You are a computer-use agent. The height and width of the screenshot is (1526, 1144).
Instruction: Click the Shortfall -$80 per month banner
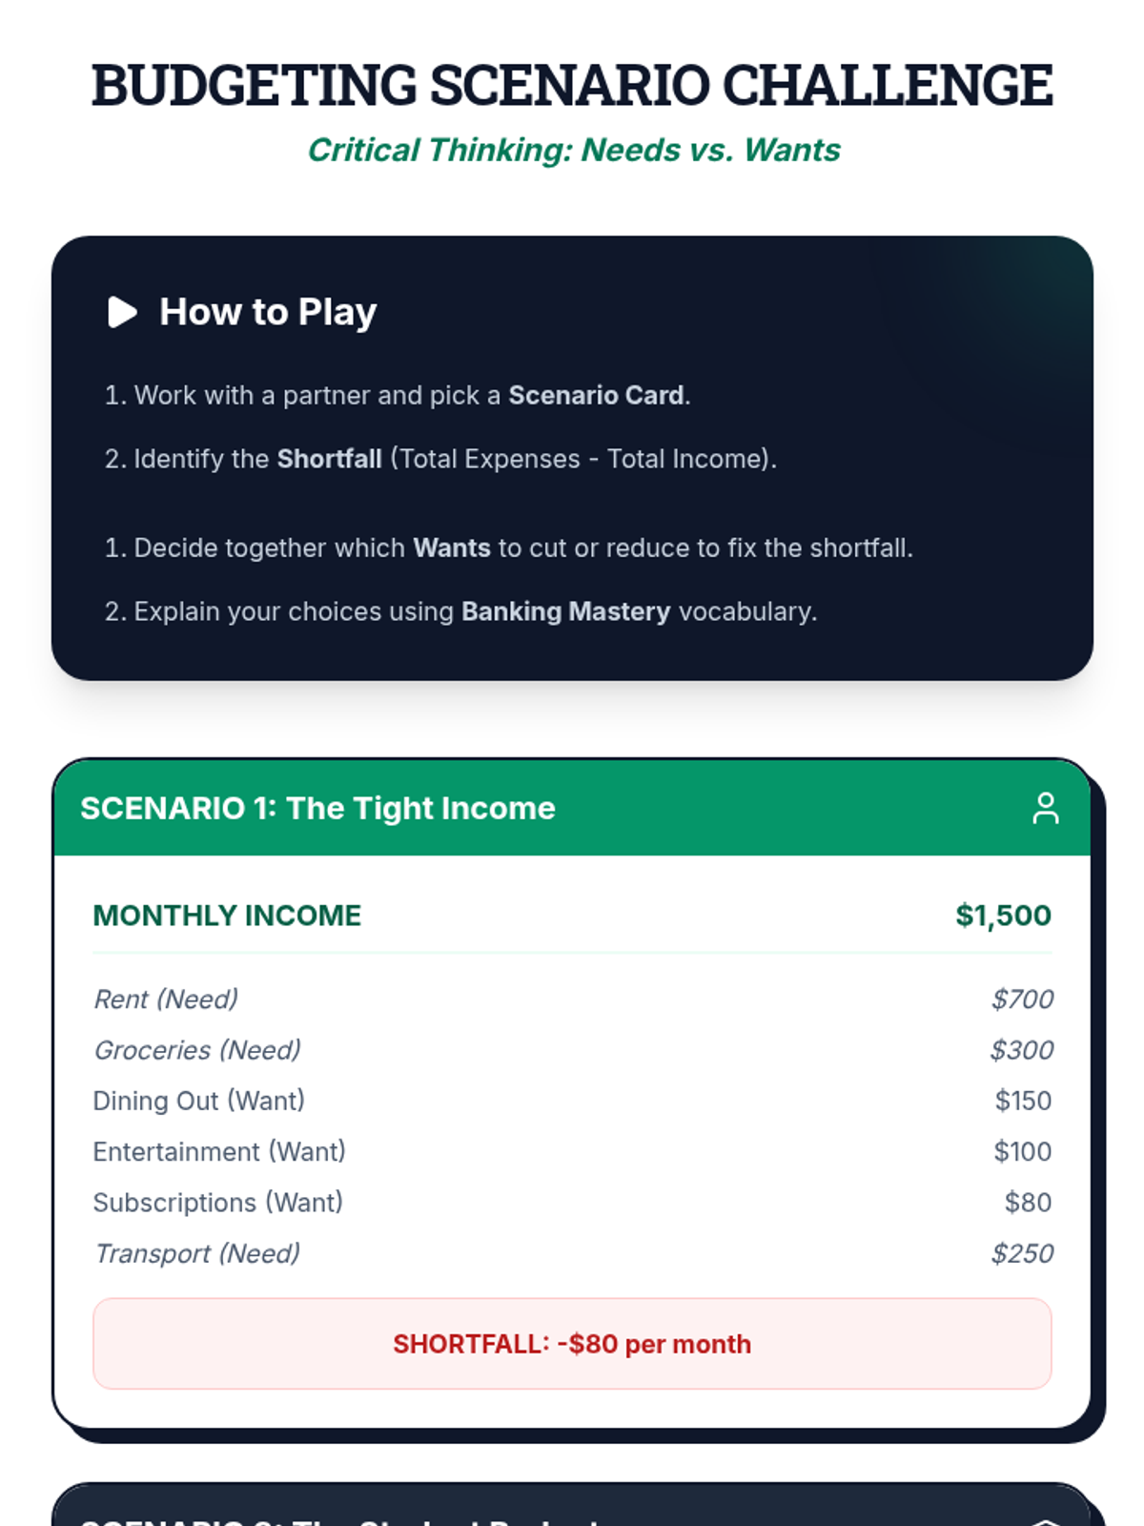pos(572,1344)
